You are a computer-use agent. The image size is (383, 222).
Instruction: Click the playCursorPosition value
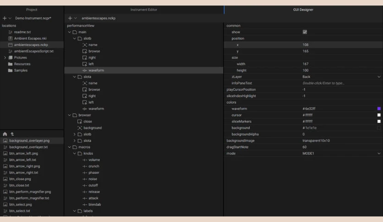click(304, 89)
